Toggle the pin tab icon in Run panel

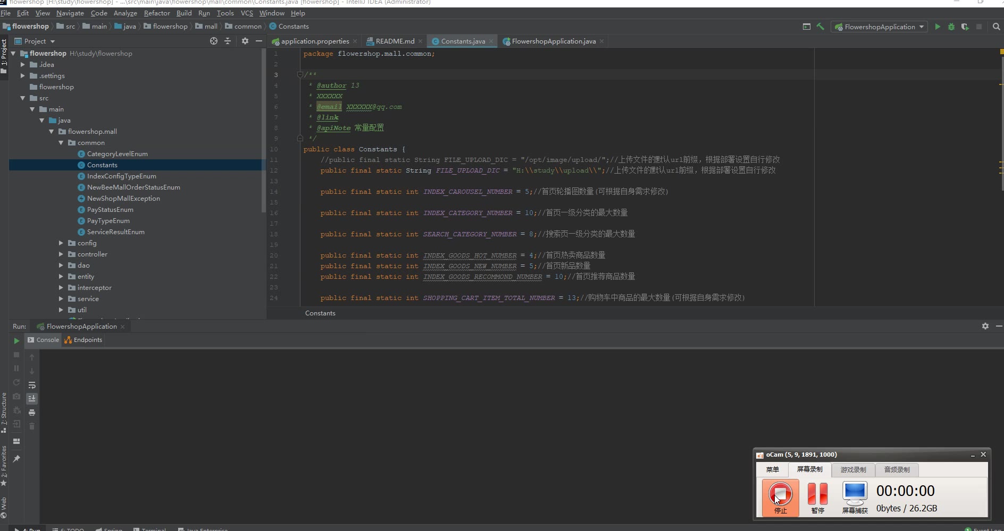[16, 459]
